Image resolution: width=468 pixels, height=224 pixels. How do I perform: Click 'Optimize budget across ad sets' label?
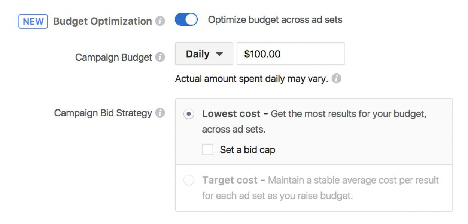coord(275,20)
